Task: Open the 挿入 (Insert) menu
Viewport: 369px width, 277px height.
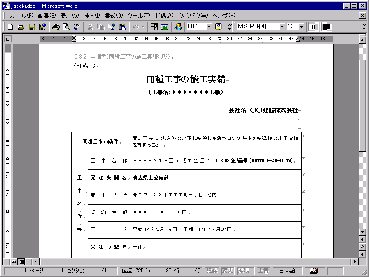Action: pos(91,16)
